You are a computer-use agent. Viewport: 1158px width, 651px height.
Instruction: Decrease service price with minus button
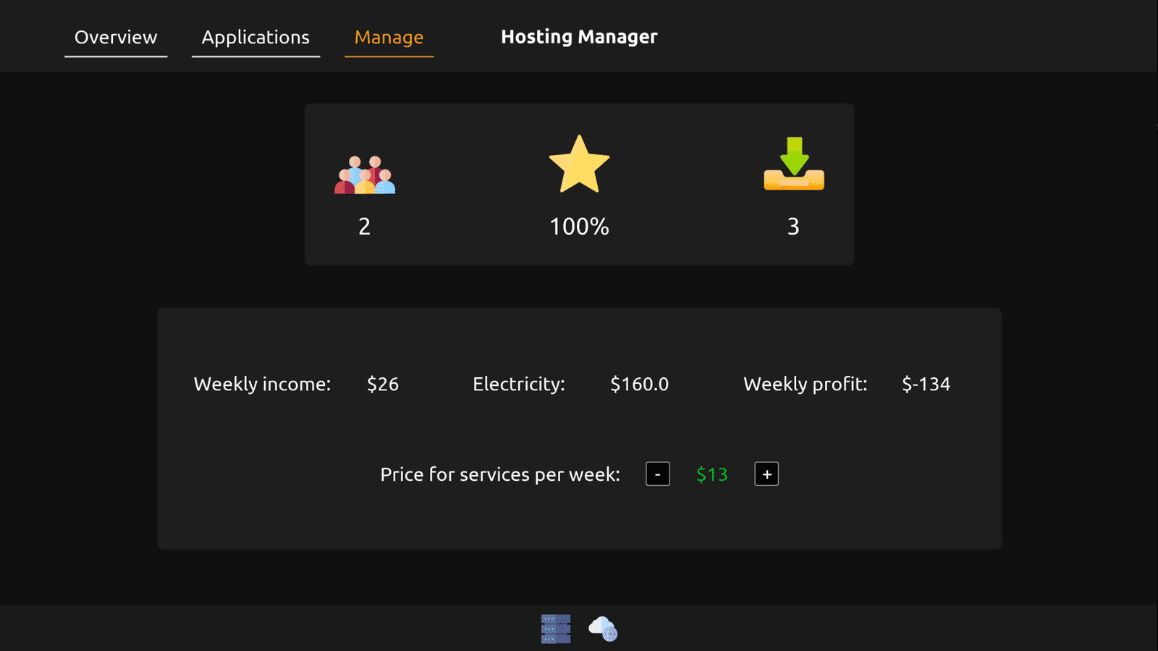[658, 474]
